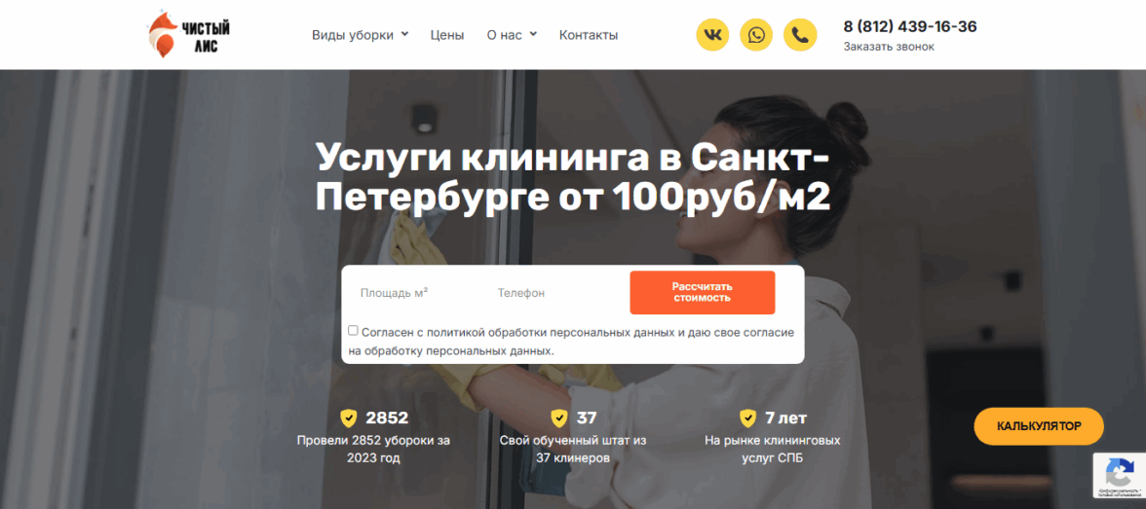Open the WhatsApp chat icon
The height and width of the screenshot is (509, 1146).
pyautogui.click(x=756, y=35)
